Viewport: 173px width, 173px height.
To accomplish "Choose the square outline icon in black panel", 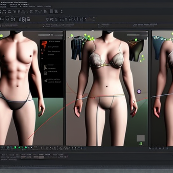I will [45, 73].
